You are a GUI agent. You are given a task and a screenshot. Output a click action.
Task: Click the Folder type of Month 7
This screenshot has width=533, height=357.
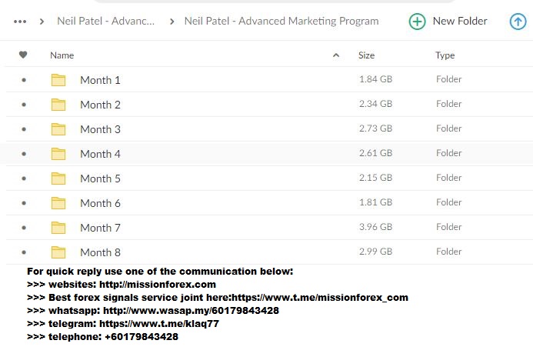pos(448,227)
